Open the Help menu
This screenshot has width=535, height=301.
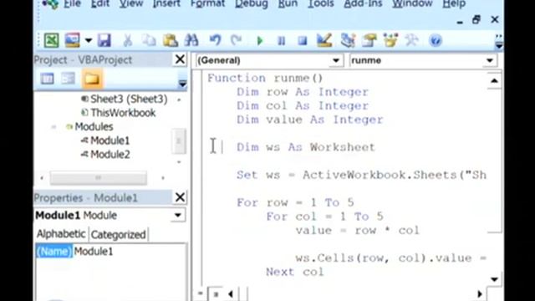(454, 3)
